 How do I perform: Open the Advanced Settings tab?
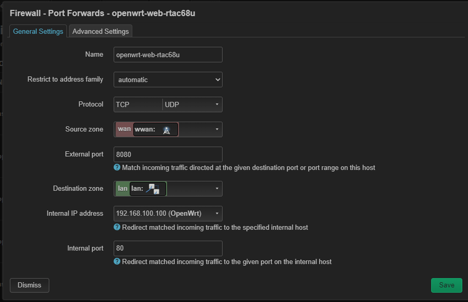101,31
